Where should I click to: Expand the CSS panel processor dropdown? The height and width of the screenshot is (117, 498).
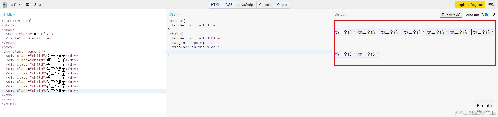[x=174, y=15]
